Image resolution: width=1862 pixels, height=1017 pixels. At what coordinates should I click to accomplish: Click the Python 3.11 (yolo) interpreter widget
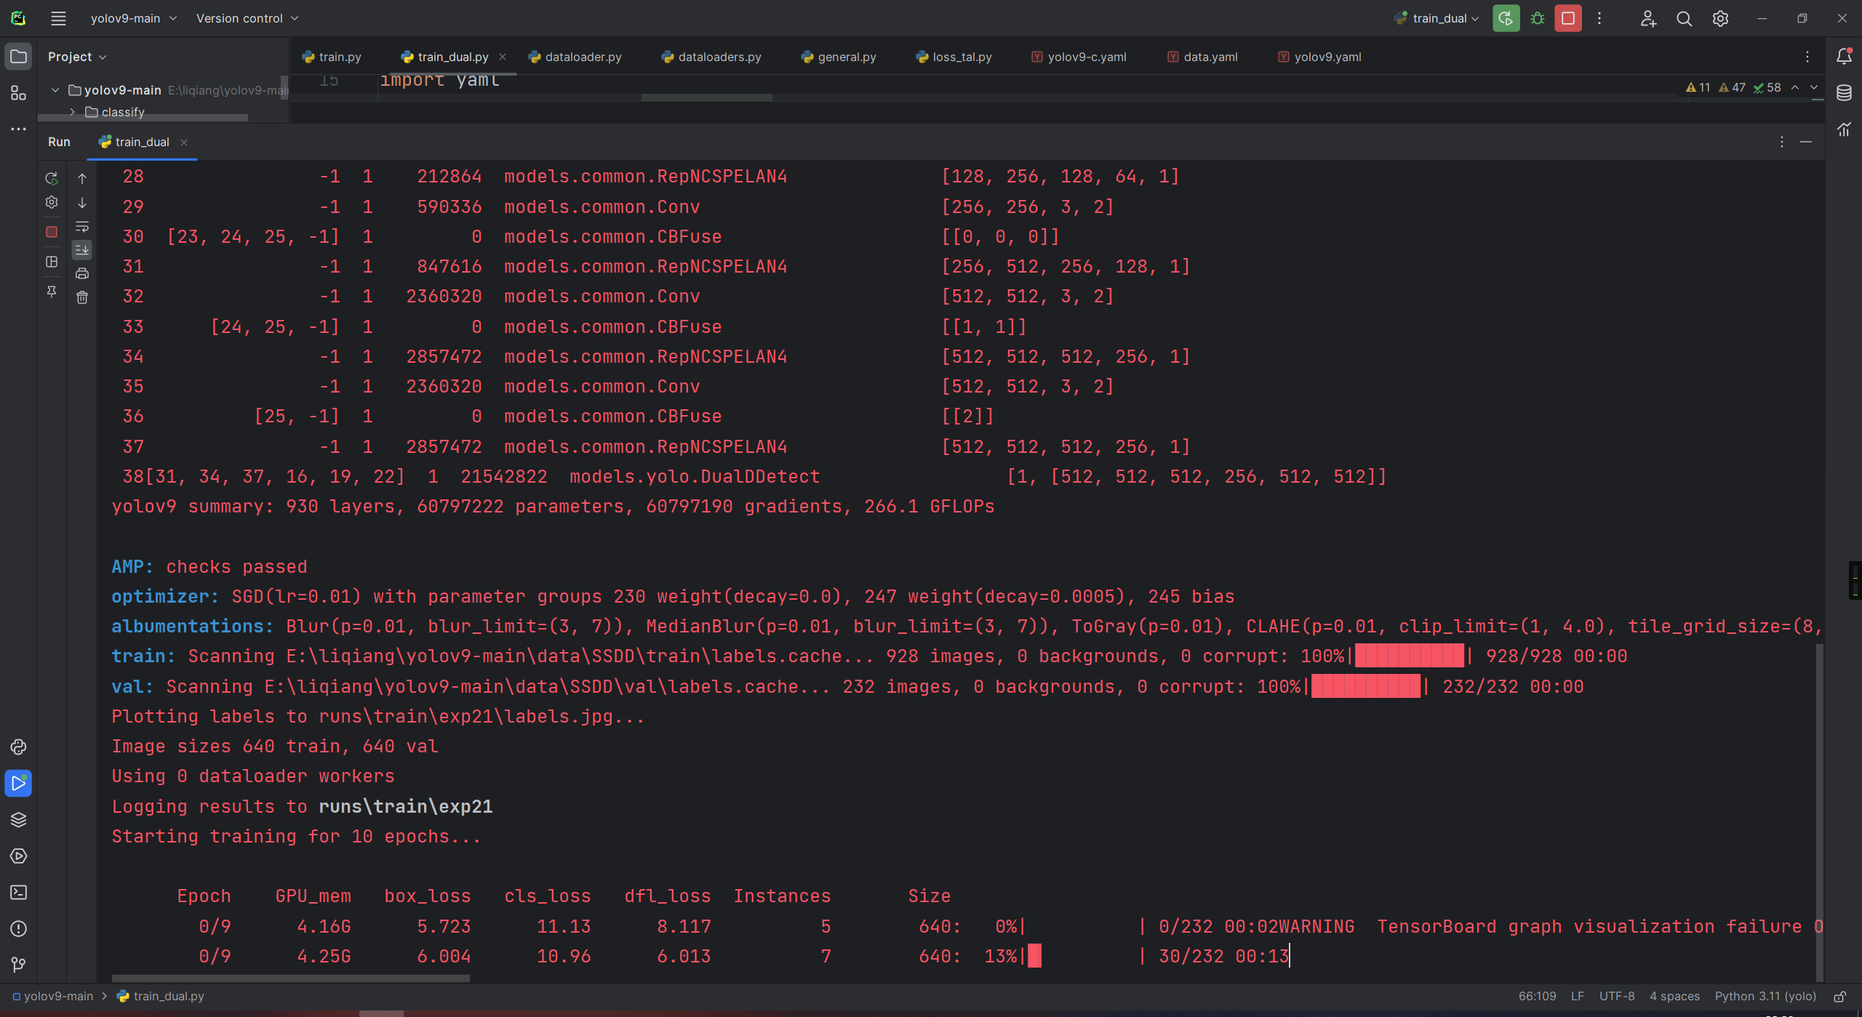pos(1765,996)
